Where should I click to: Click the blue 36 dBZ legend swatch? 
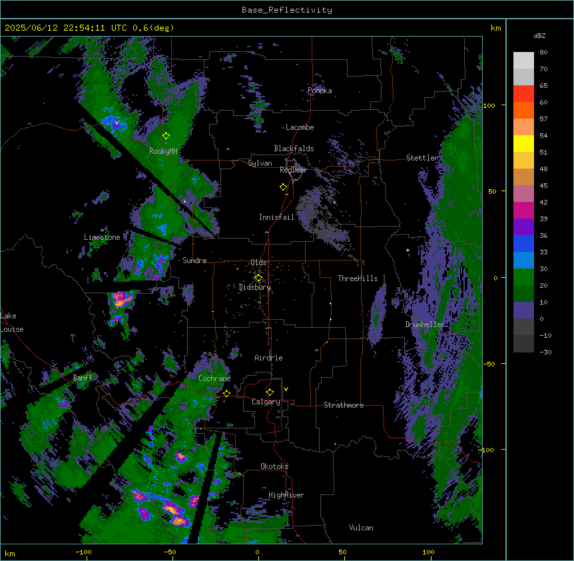point(523,243)
